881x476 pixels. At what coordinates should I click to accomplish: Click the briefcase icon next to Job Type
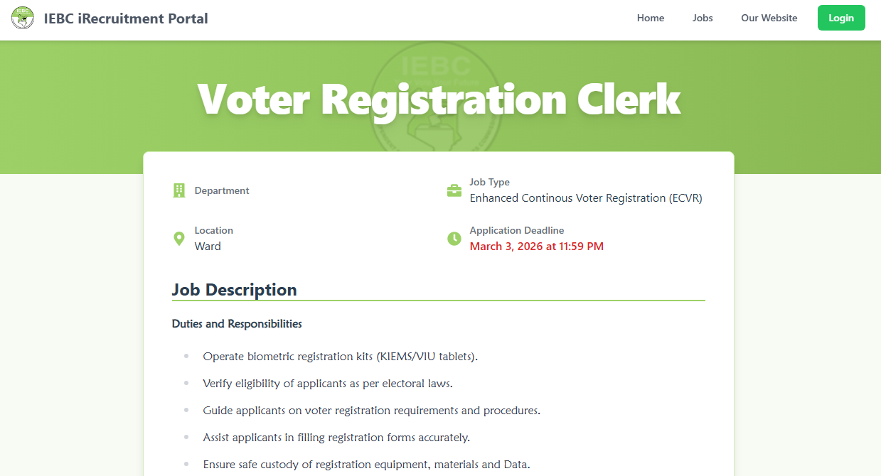coord(454,190)
